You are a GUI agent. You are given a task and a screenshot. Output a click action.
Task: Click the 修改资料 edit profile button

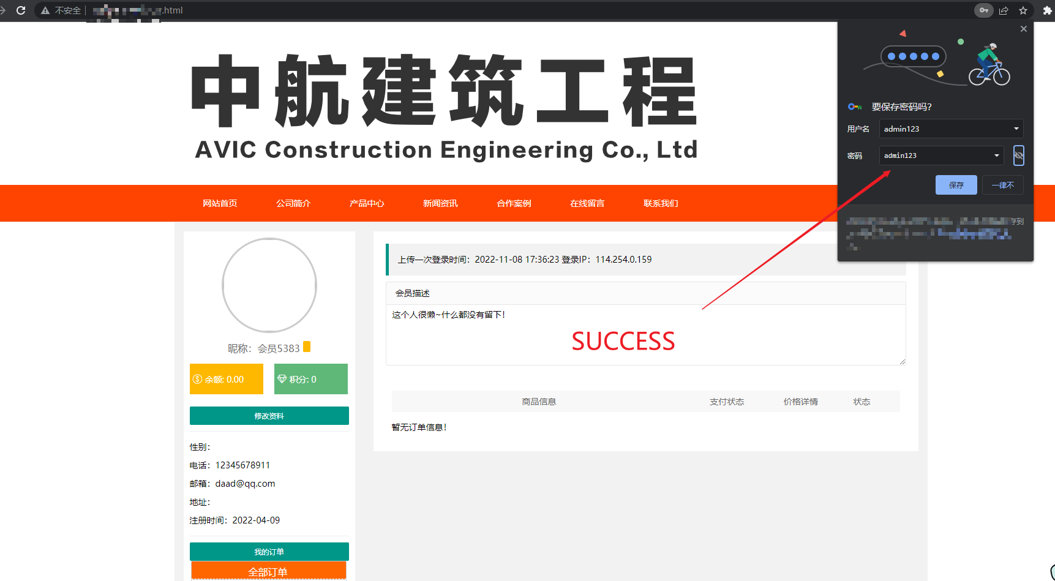point(269,416)
